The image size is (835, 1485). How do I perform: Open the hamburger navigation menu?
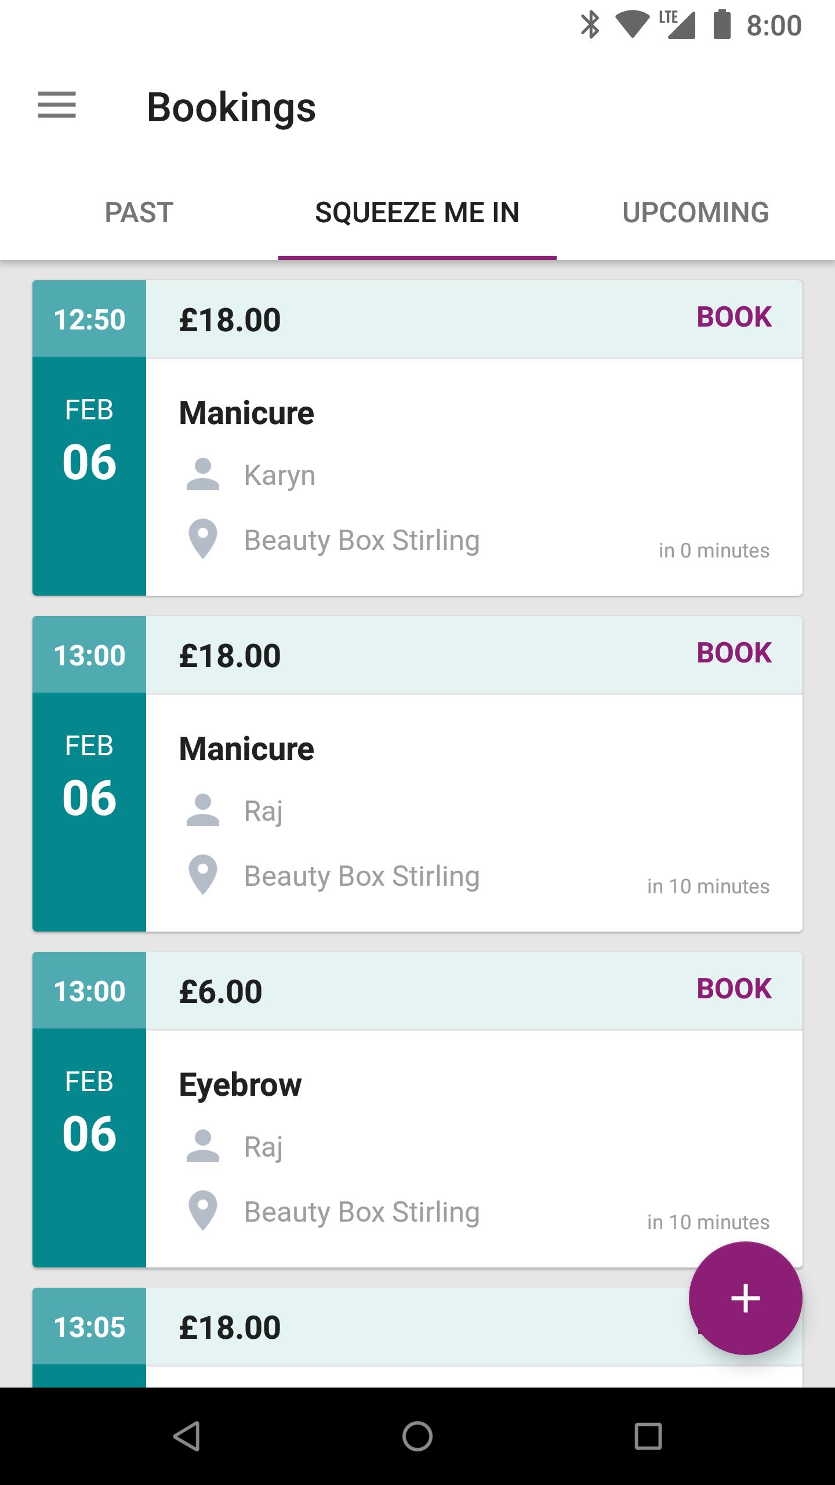click(x=57, y=106)
